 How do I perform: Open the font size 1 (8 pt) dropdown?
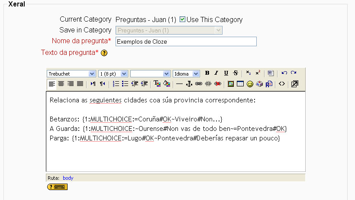(x=113, y=73)
